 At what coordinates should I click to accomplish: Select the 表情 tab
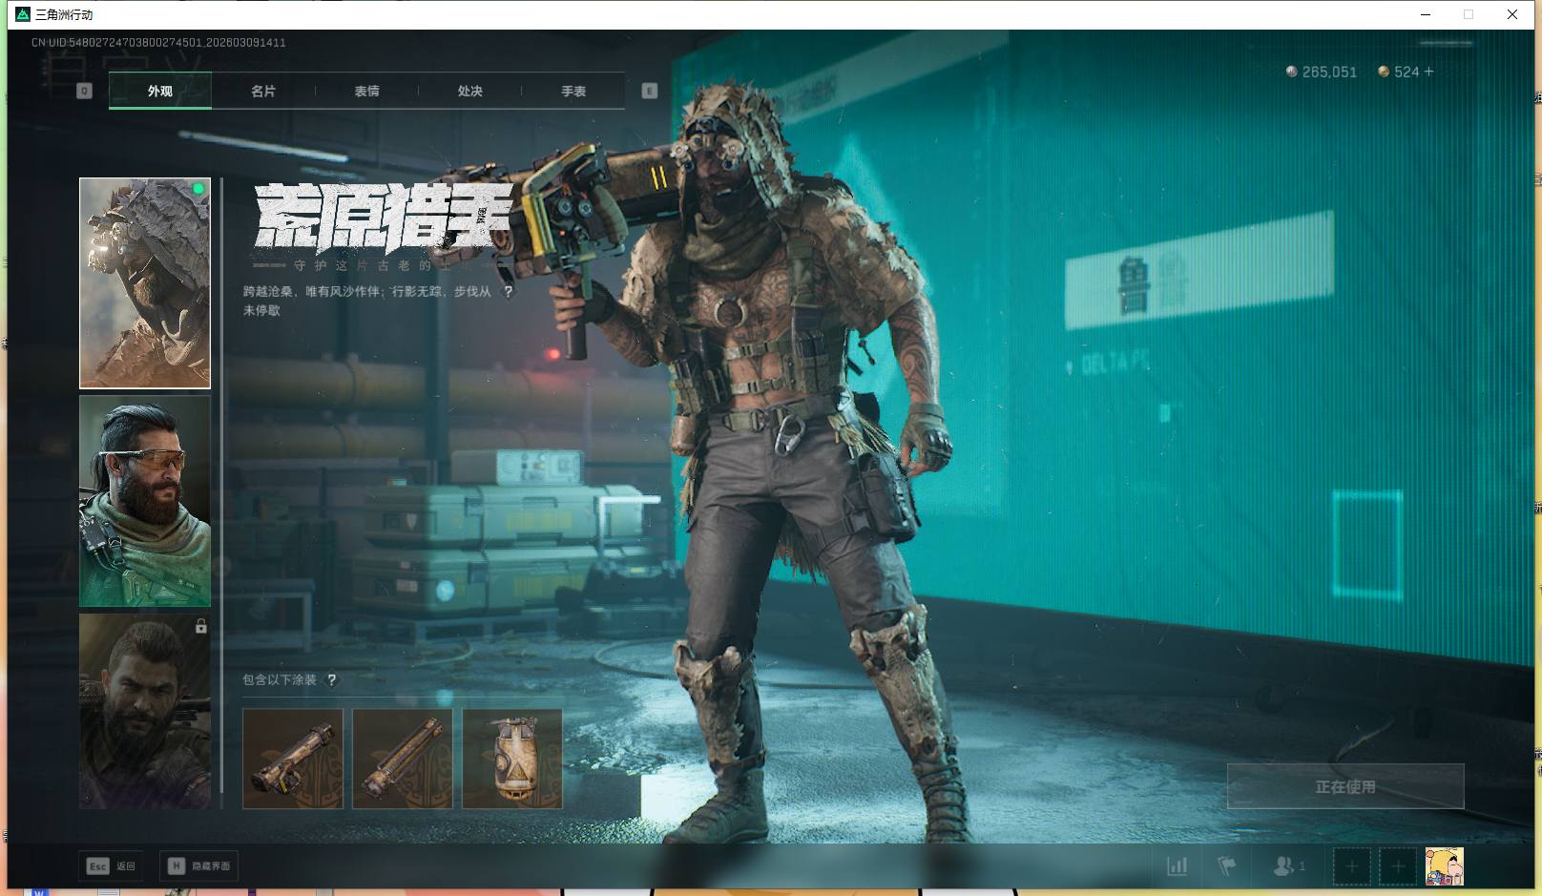pyautogui.click(x=366, y=91)
